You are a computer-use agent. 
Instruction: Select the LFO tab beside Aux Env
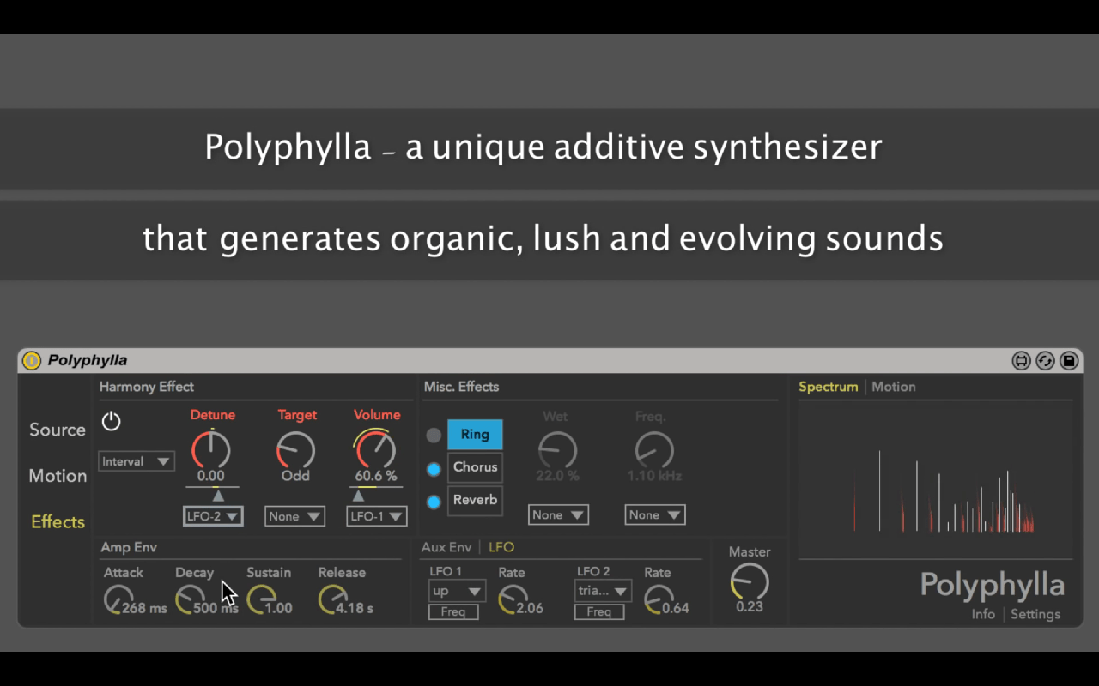pos(501,547)
